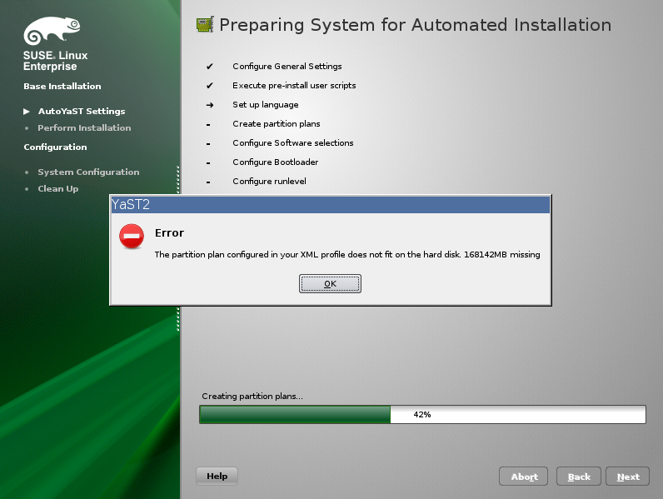Click checkmark next to Execute pre-install user scripts
Viewport: 663px width, 499px height.
coord(210,86)
